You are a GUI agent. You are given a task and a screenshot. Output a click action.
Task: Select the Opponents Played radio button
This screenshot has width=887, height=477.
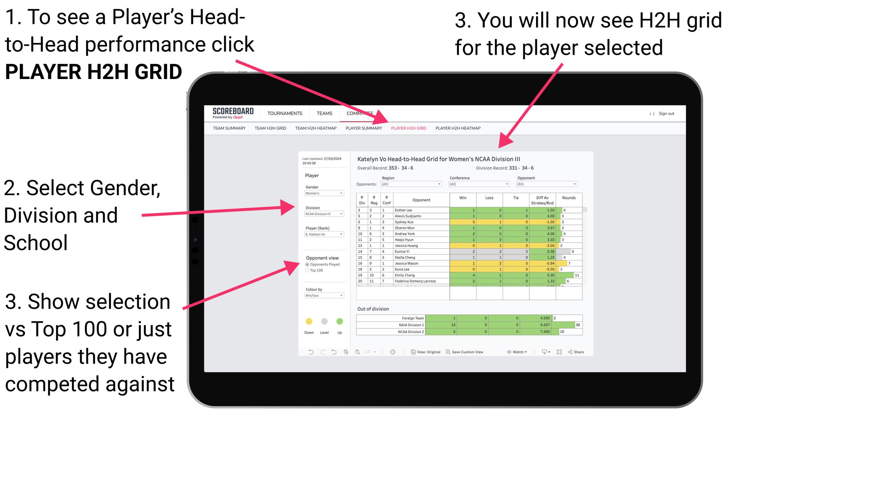tap(306, 264)
